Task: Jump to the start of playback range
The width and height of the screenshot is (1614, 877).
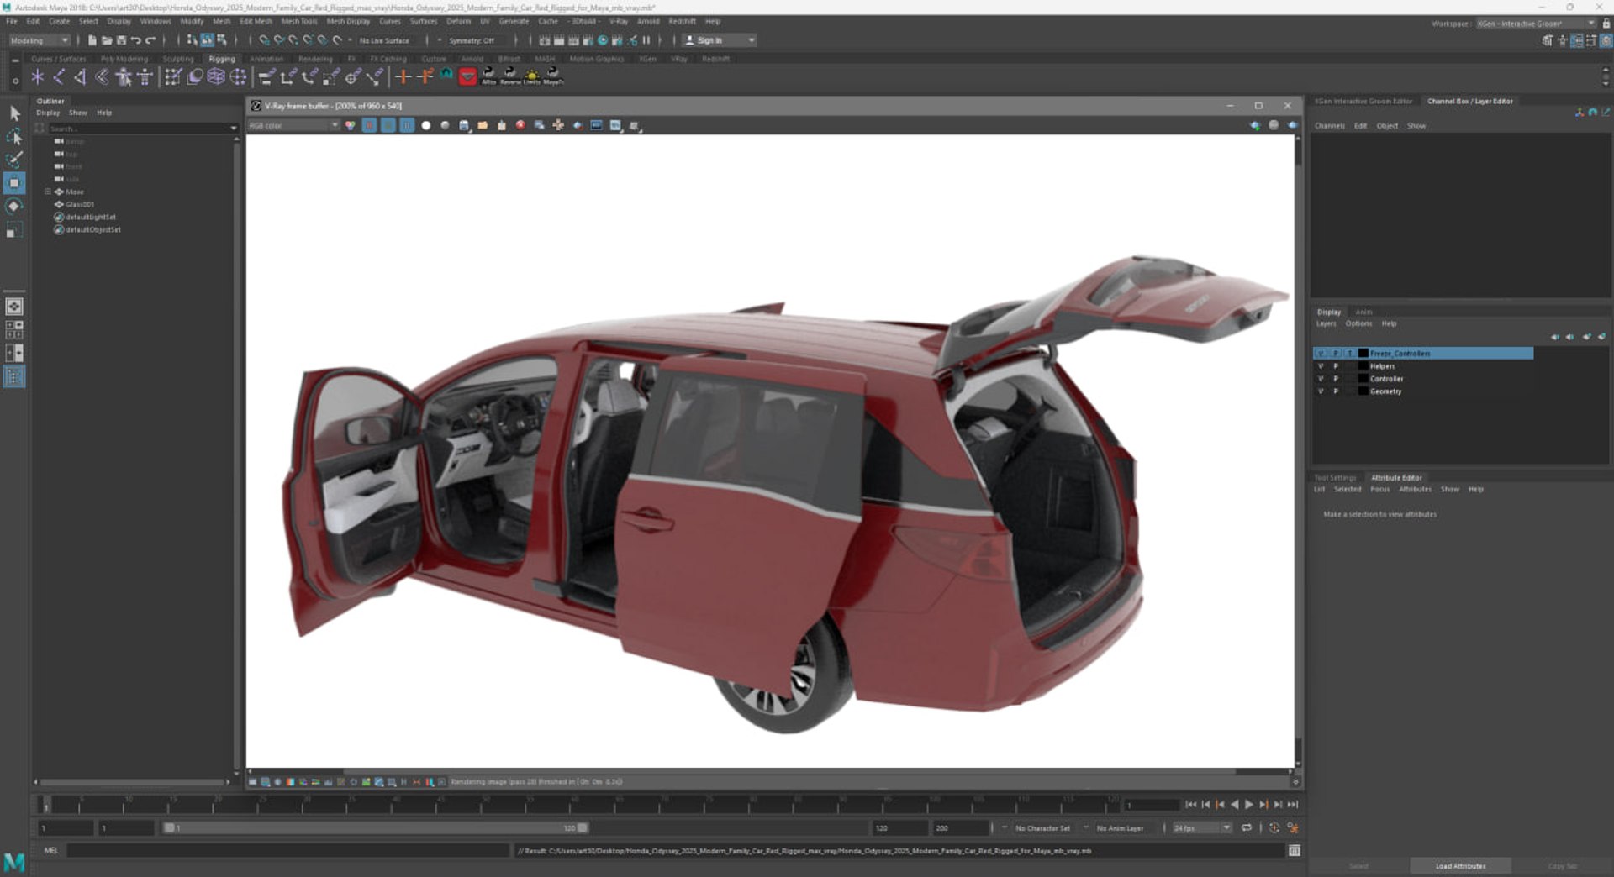Action: (x=1191, y=805)
